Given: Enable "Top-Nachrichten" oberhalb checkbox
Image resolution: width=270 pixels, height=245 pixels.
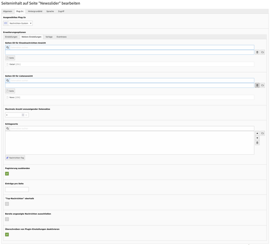Looking at the screenshot, I should tap(7, 204).
